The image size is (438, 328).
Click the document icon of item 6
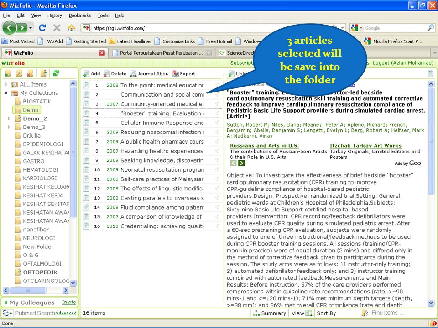(x=87, y=132)
